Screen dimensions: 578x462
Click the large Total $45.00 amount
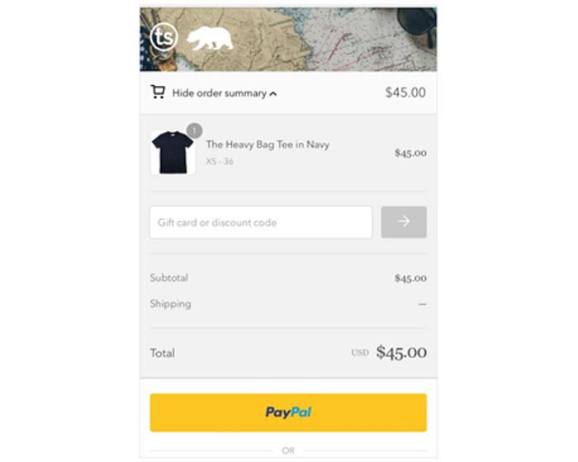click(x=401, y=352)
